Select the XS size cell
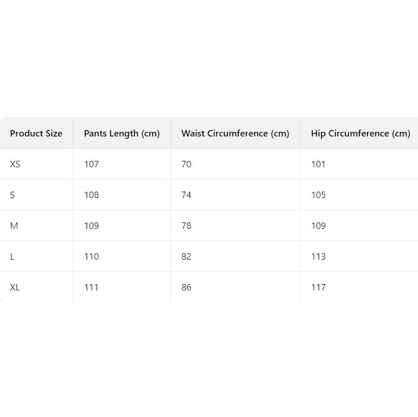The height and width of the screenshot is (417, 418). pos(15,164)
